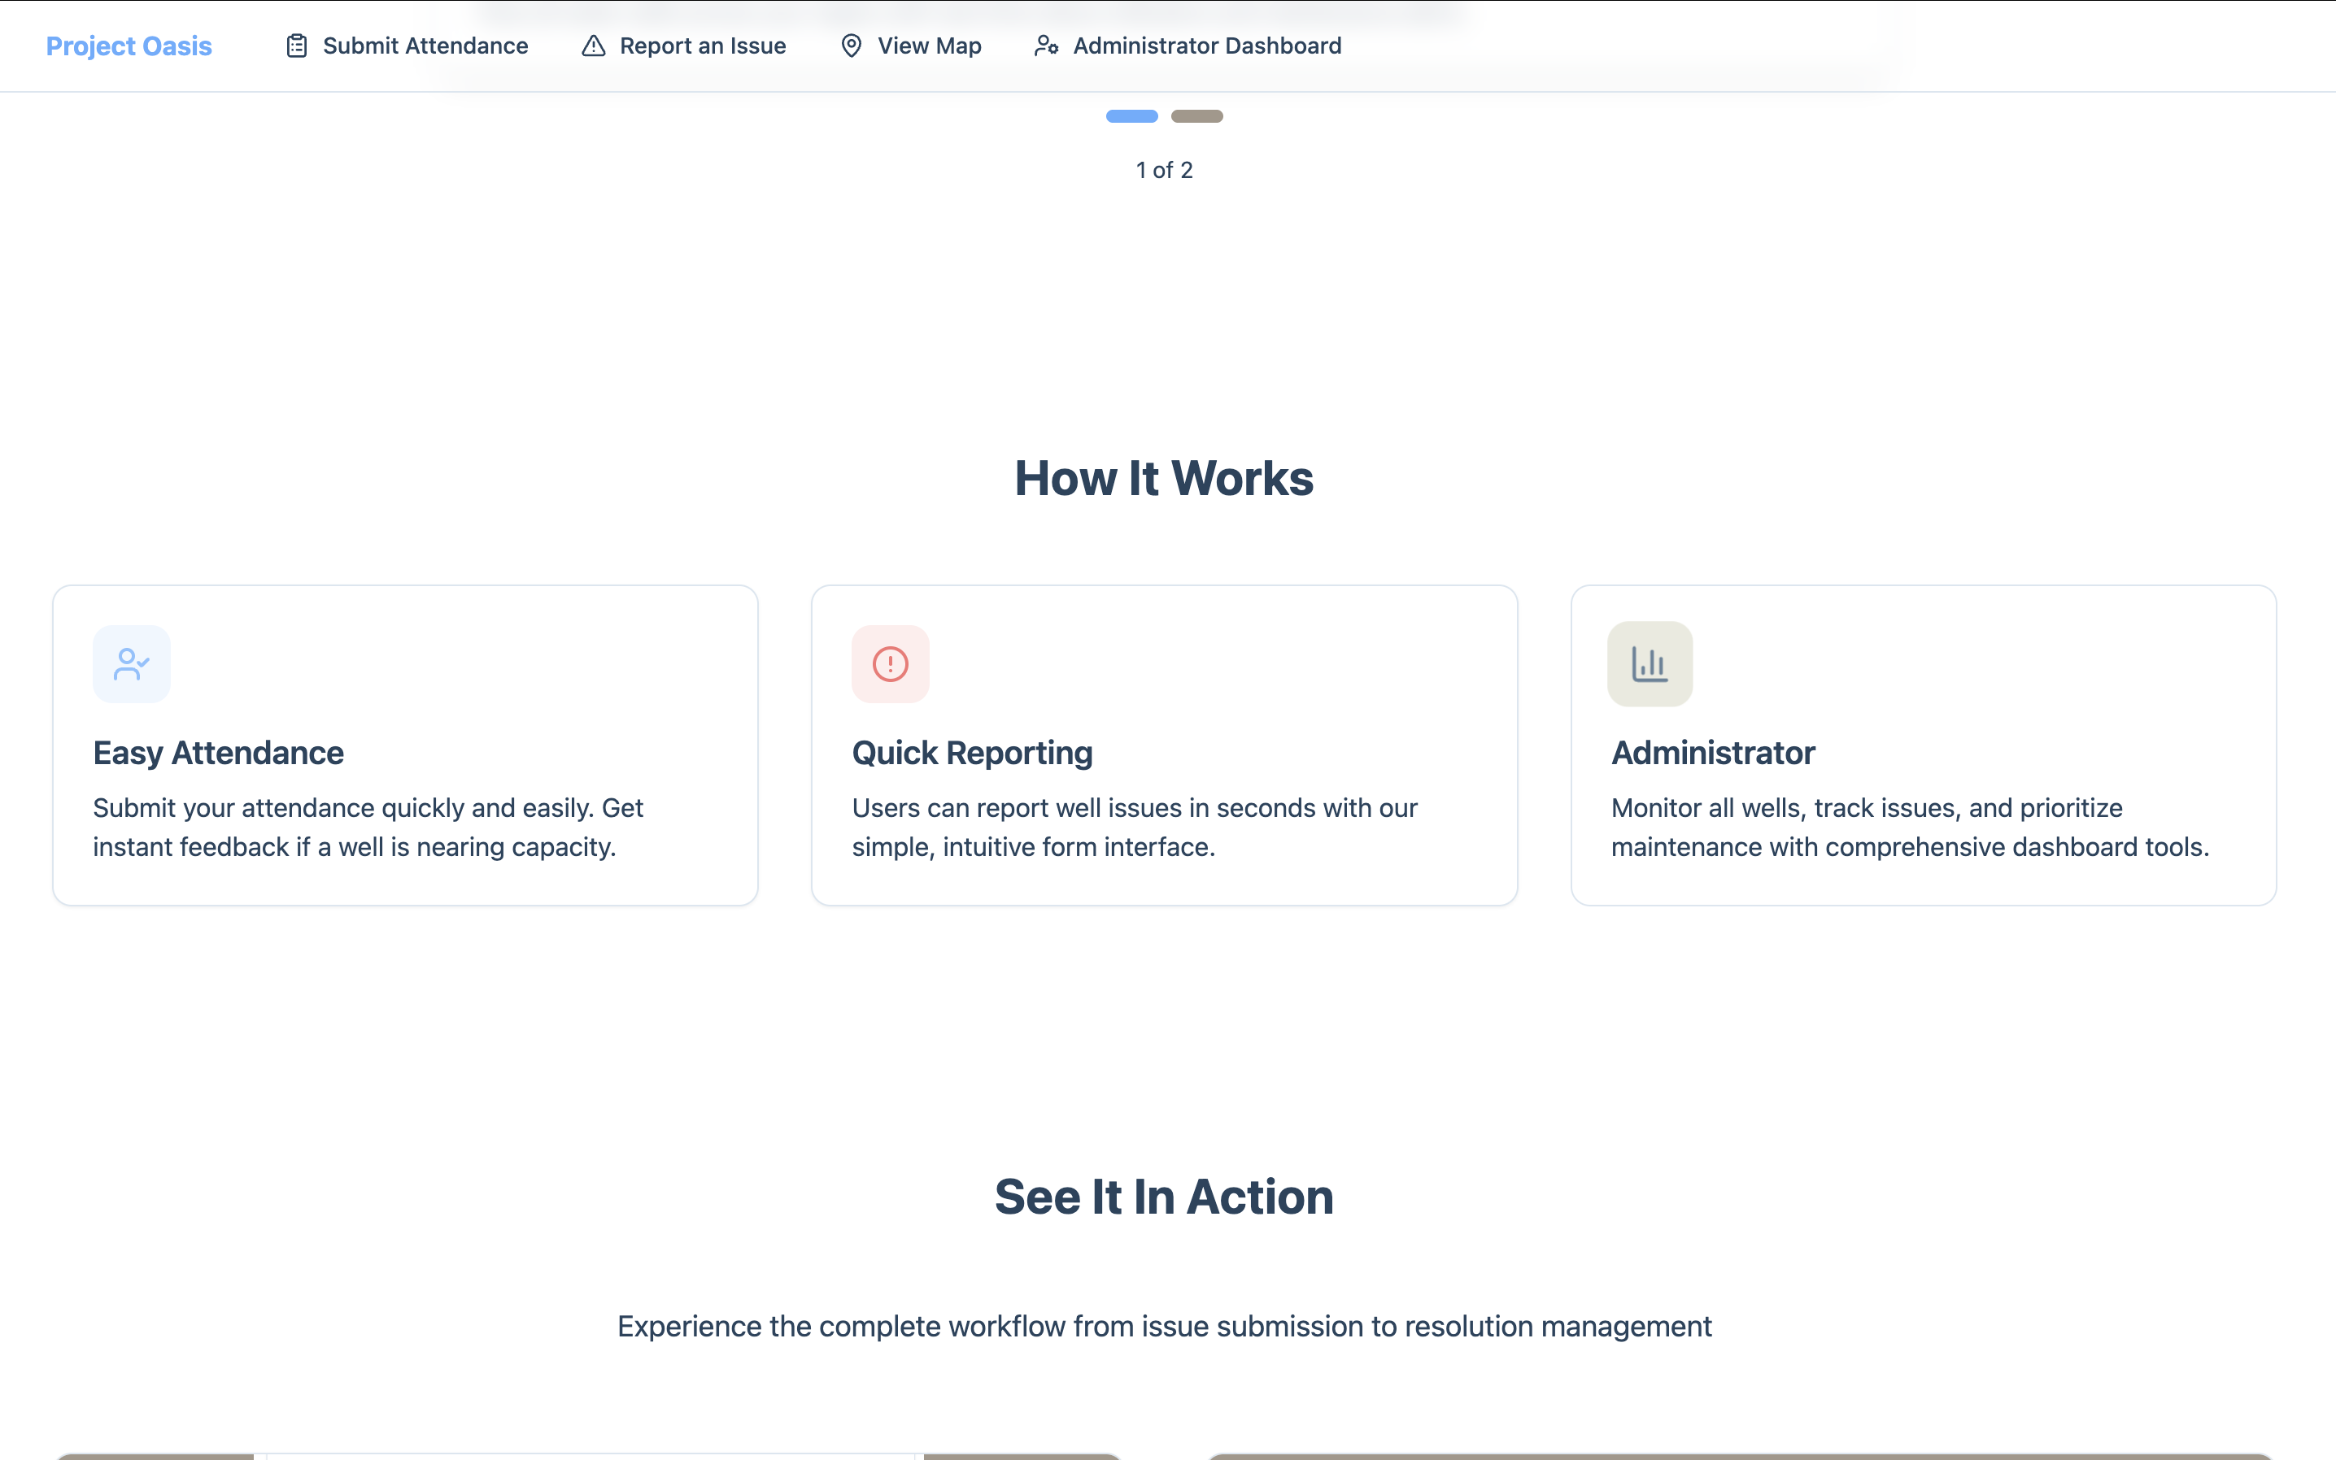The height and width of the screenshot is (1460, 2336).
Task: Open the Submit Attendance page
Action: (425, 46)
